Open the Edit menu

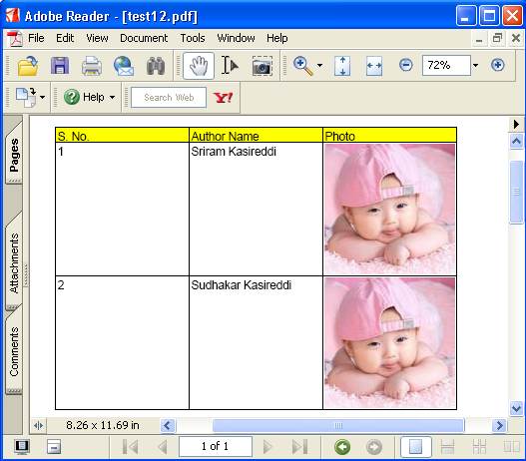click(x=65, y=38)
